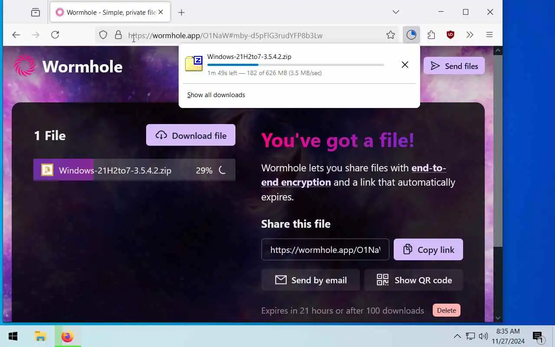Open Firefox application hamburger menu

point(490,35)
